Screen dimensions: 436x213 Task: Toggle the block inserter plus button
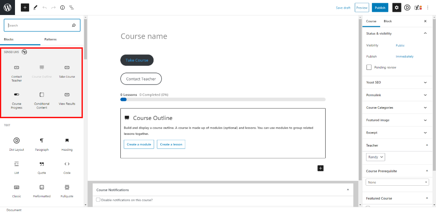click(x=25, y=8)
